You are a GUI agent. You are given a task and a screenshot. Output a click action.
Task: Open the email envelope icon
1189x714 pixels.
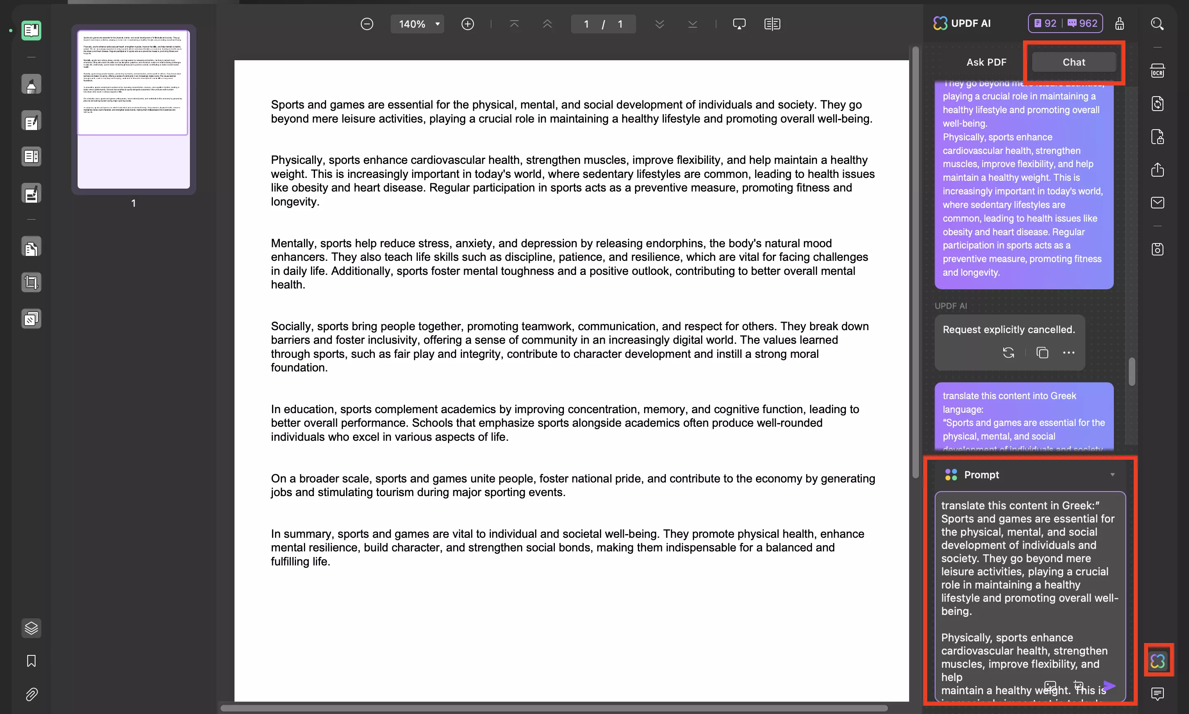tap(1158, 202)
